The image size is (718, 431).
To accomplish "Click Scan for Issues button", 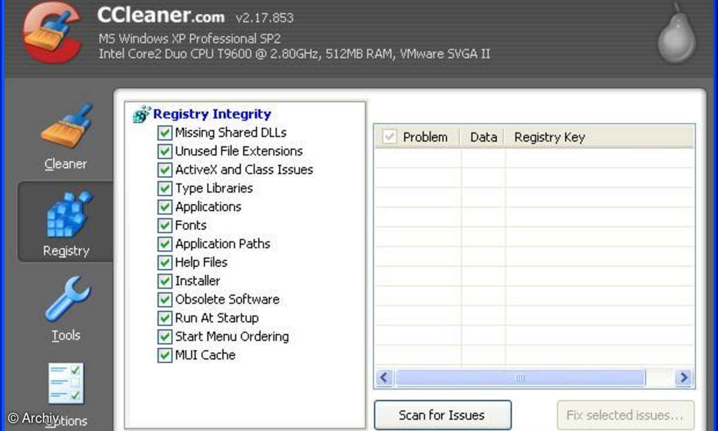I will 442,415.
